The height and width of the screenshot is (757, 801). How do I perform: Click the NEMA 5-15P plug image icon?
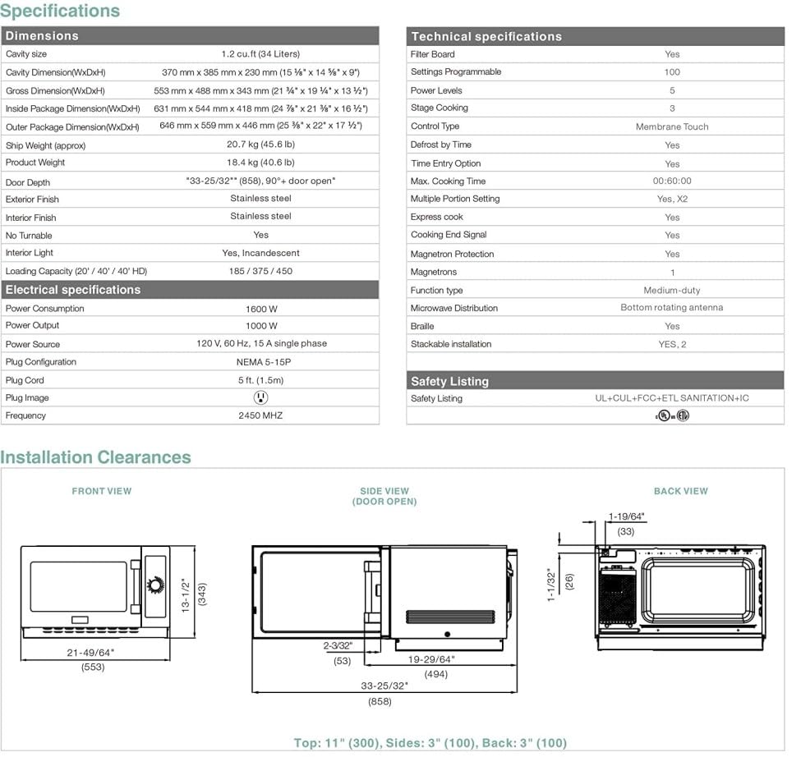click(260, 397)
